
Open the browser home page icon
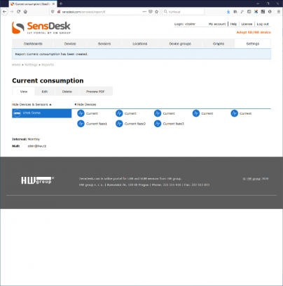click(25, 12)
